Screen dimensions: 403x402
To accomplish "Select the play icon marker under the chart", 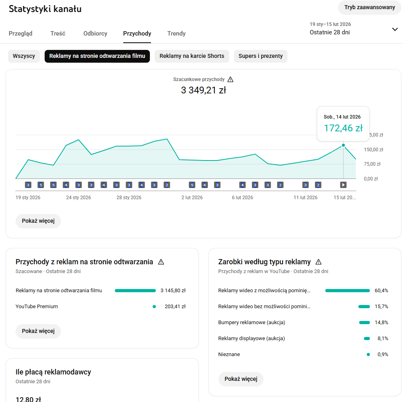I will coord(343,185).
